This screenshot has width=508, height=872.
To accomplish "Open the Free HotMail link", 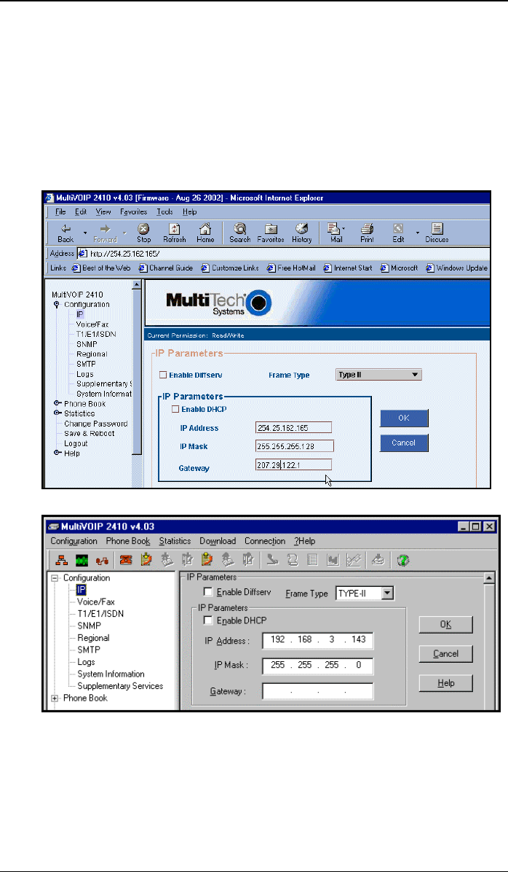I will (291, 268).
